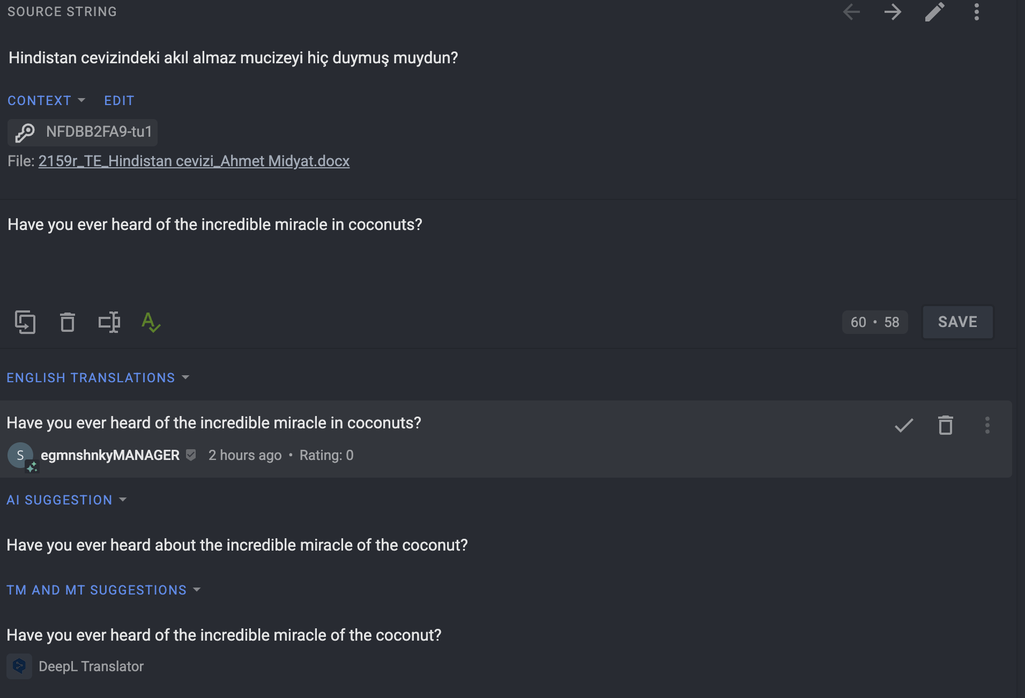Click the pencil edit icon at top
The height and width of the screenshot is (698, 1025).
pyautogui.click(x=934, y=12)
